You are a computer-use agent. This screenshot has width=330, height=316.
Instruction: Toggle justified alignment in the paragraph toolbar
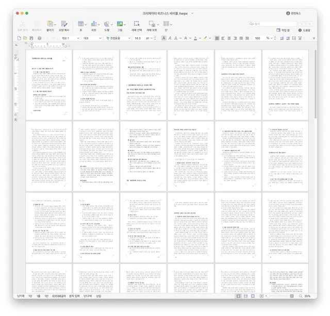[217, 38]
